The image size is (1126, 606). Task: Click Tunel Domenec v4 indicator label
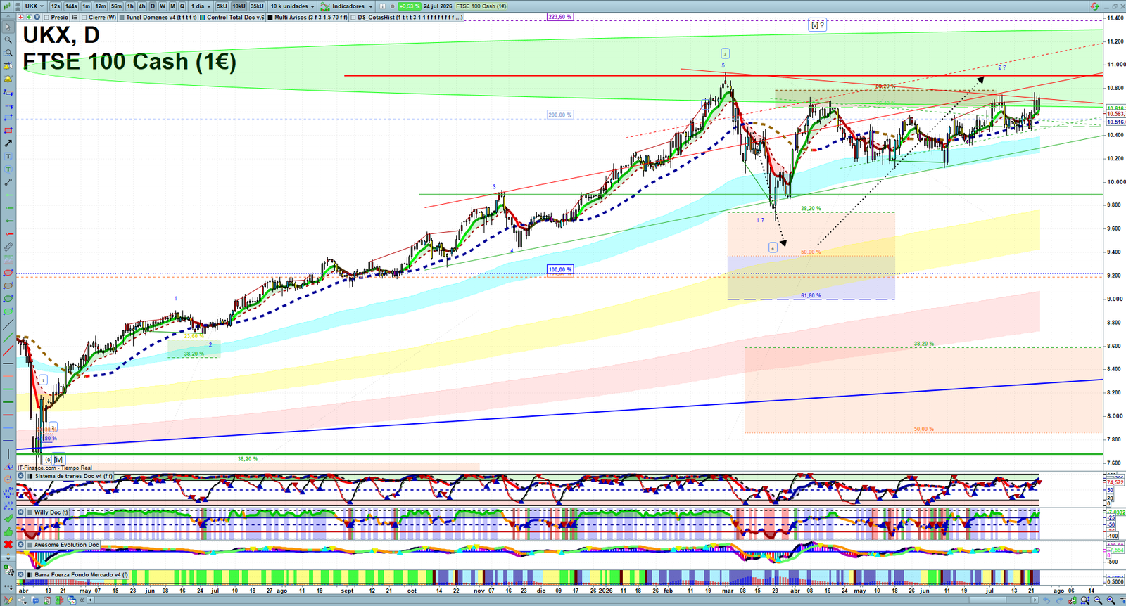click(x=161, y=17)
